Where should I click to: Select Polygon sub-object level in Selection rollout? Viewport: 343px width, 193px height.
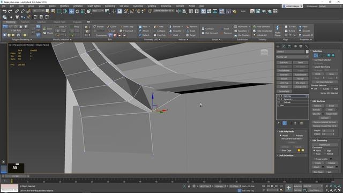click(329, 55)
